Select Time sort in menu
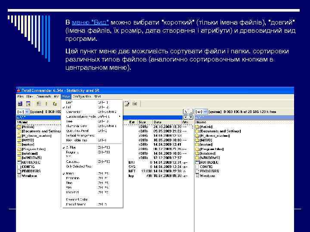 92,183
